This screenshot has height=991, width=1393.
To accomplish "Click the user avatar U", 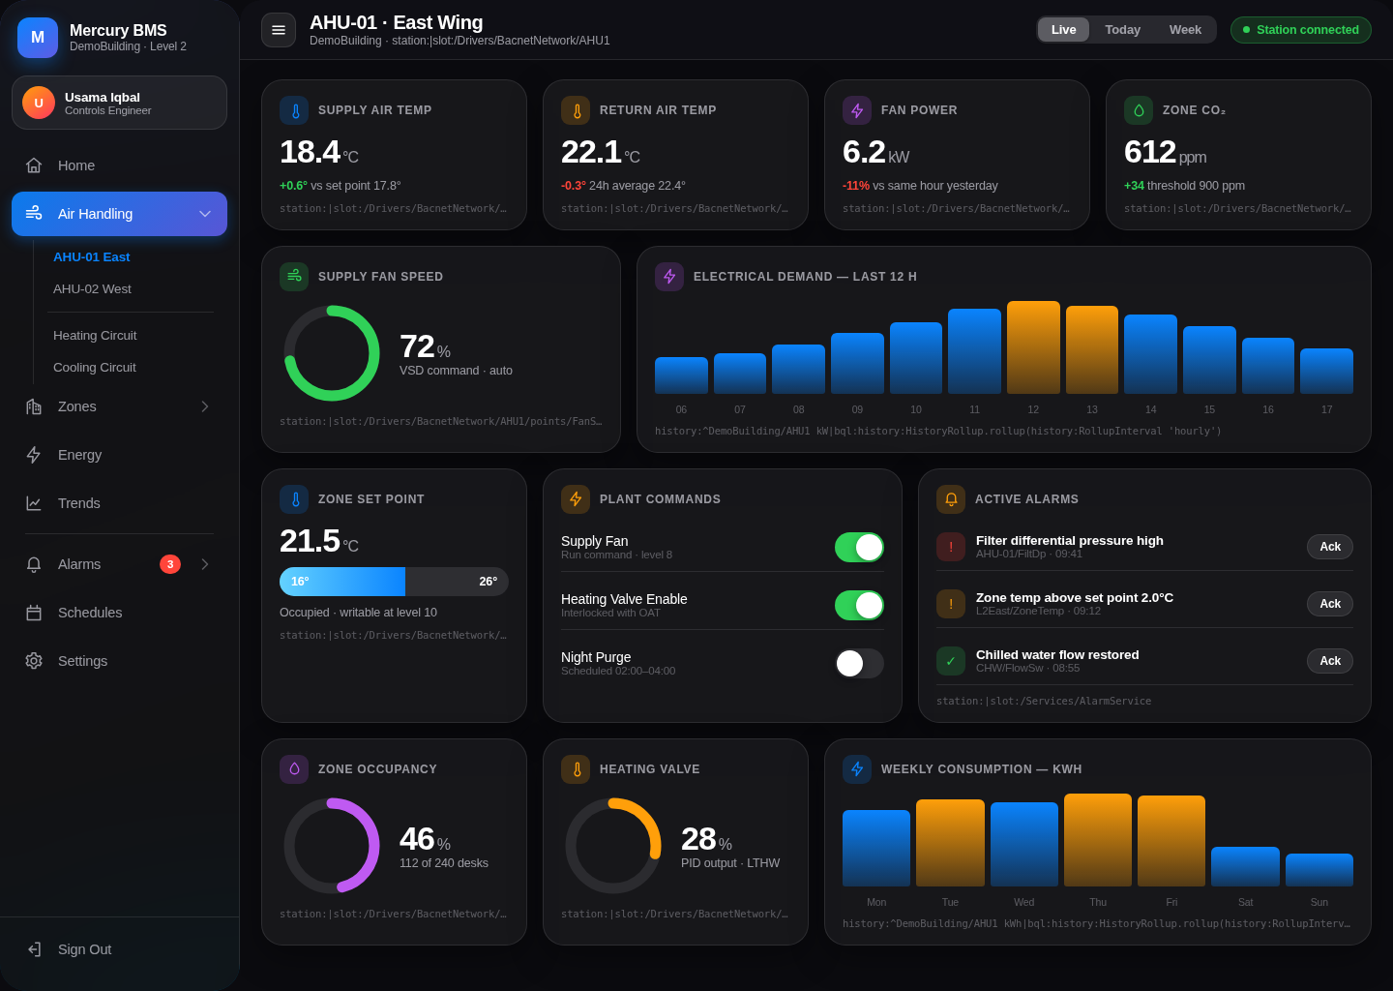I will pos(39,103).
